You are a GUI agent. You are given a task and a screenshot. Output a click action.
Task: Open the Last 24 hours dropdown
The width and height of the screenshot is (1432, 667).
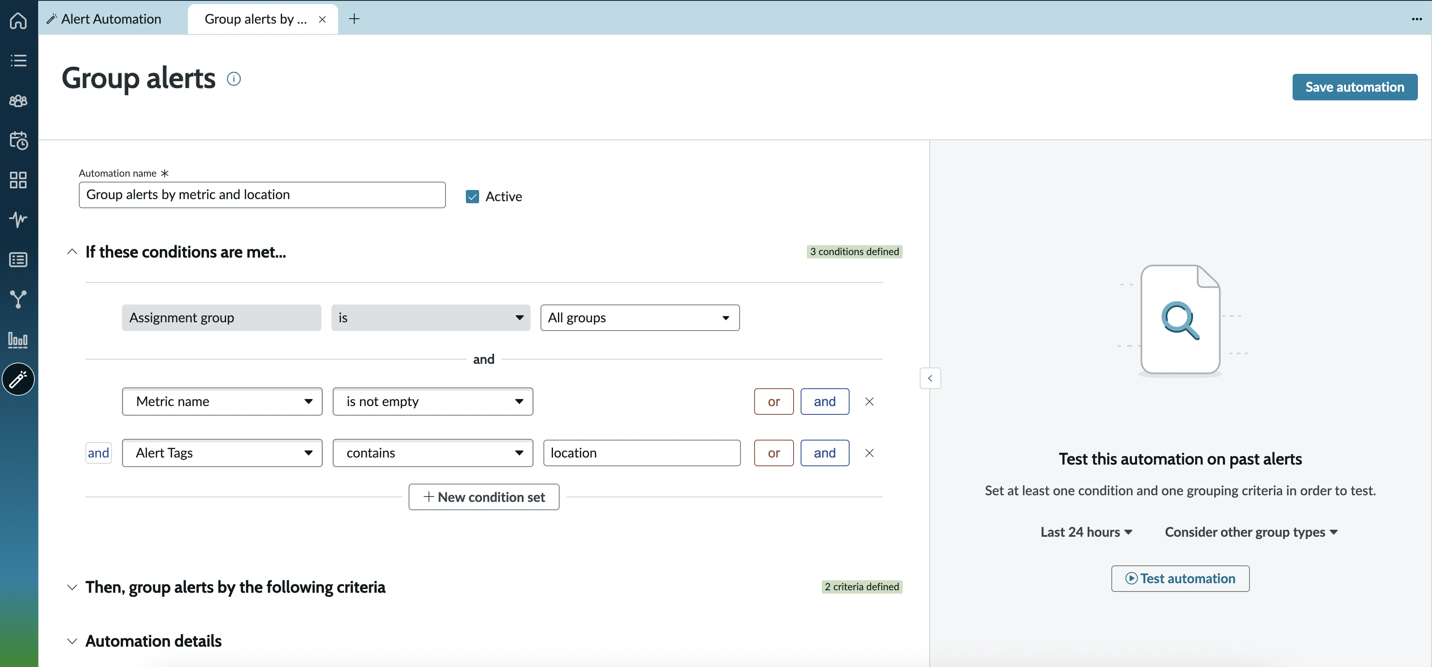point(1086,532)
